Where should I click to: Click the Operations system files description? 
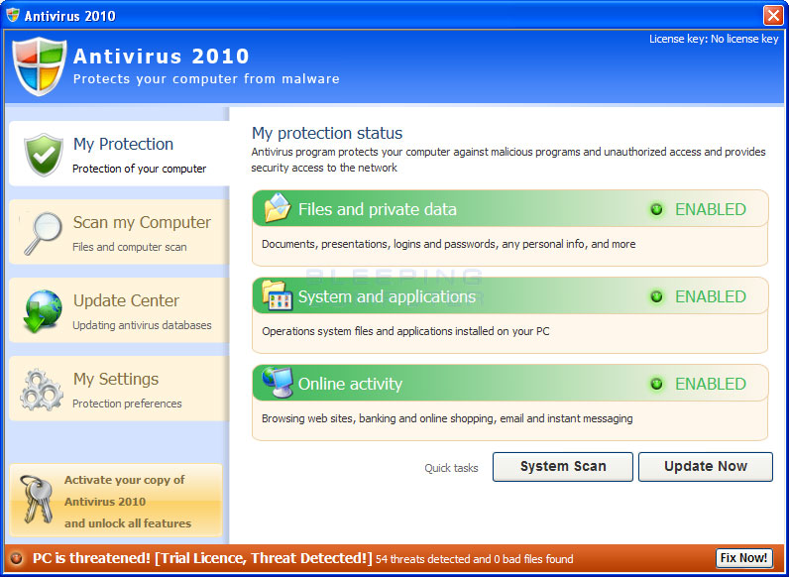tap(405, 332)
